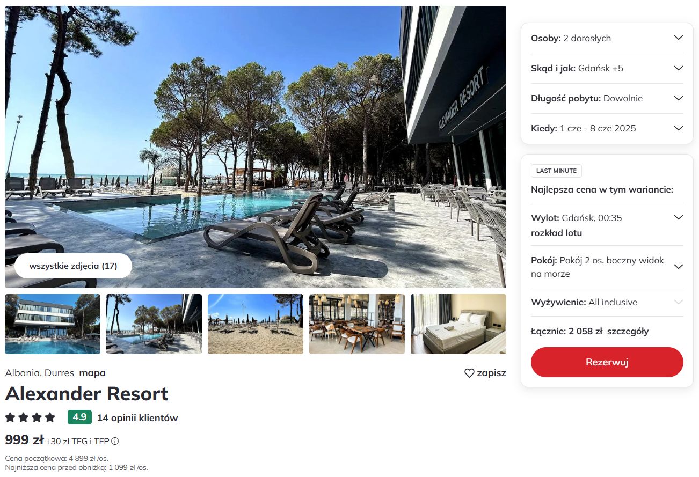
Task: Open the mapa link
Action: [92, 373]
